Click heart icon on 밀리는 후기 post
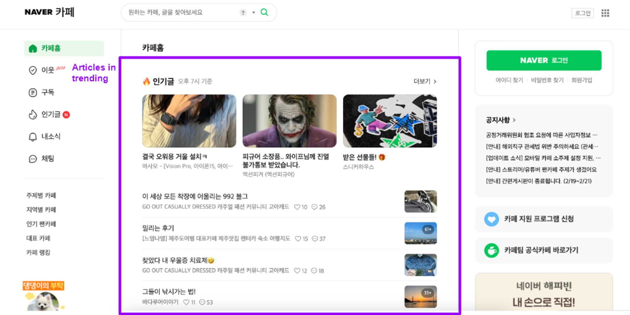 [298, 239]
